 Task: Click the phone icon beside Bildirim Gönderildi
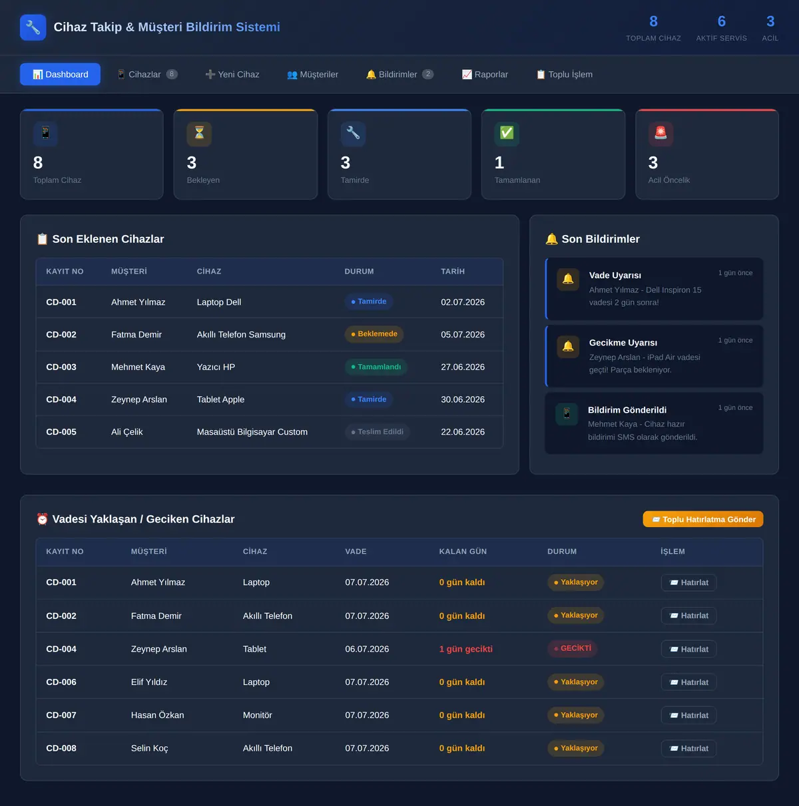pyautogui.click(x=567, y=414)
